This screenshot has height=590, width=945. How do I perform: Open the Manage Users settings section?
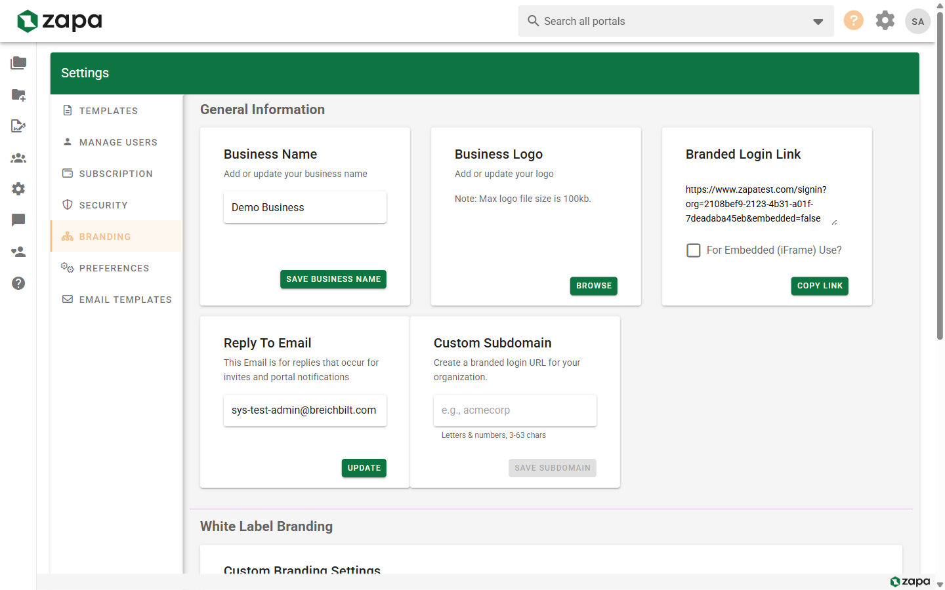117,142
